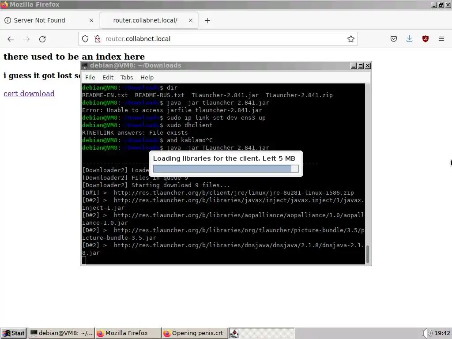The height and width of the screenshot is (339, 452).
Task: Open the terminal File menu
Action: 90,78
